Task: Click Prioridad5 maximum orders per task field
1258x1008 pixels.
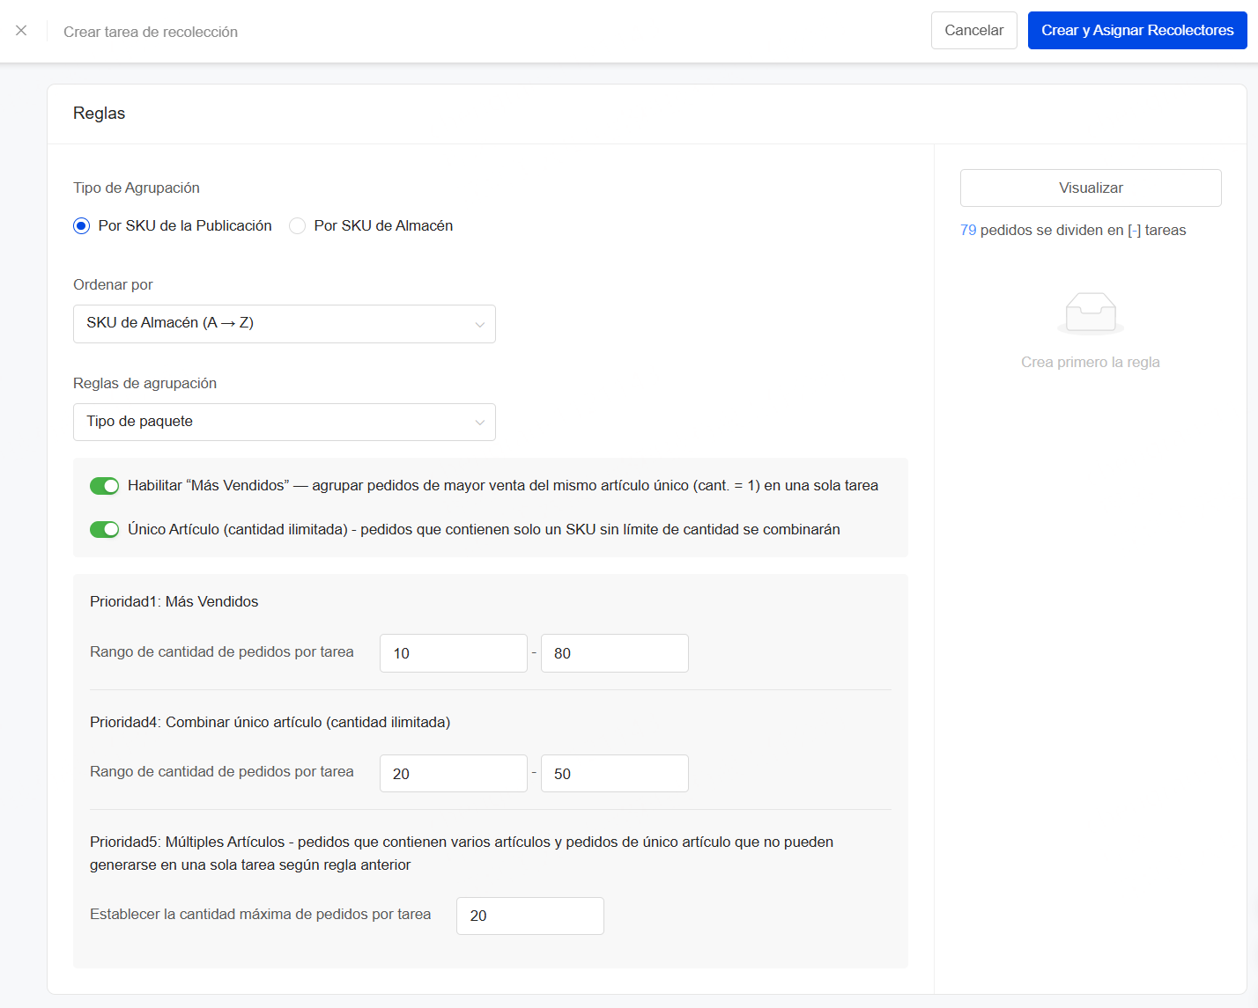Action: [x=529, y=916]
